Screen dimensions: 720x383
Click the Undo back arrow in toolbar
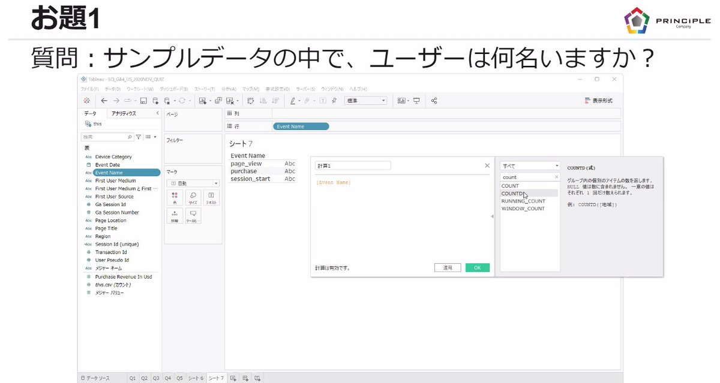[x=104, y=101]
